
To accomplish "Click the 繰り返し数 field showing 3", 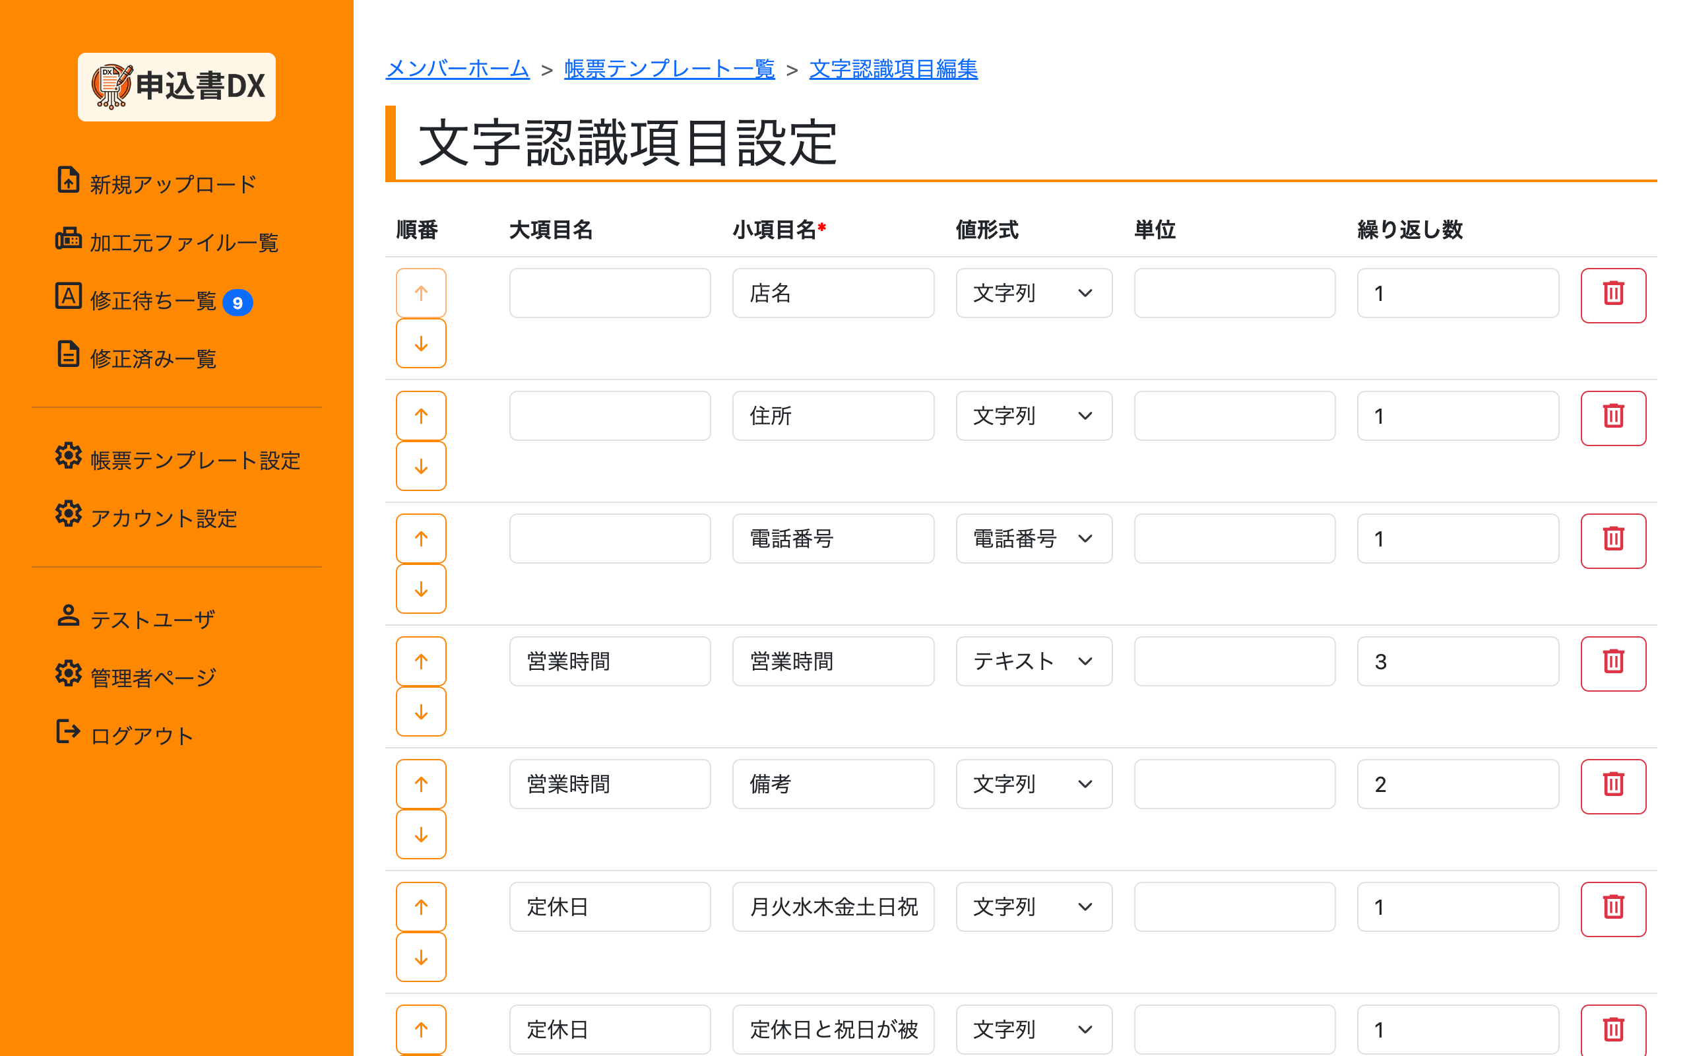I will [x=1458, y=661].
